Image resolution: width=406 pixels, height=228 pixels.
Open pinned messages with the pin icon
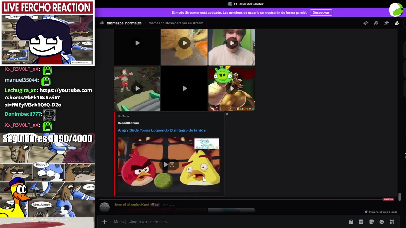point(386,23)
